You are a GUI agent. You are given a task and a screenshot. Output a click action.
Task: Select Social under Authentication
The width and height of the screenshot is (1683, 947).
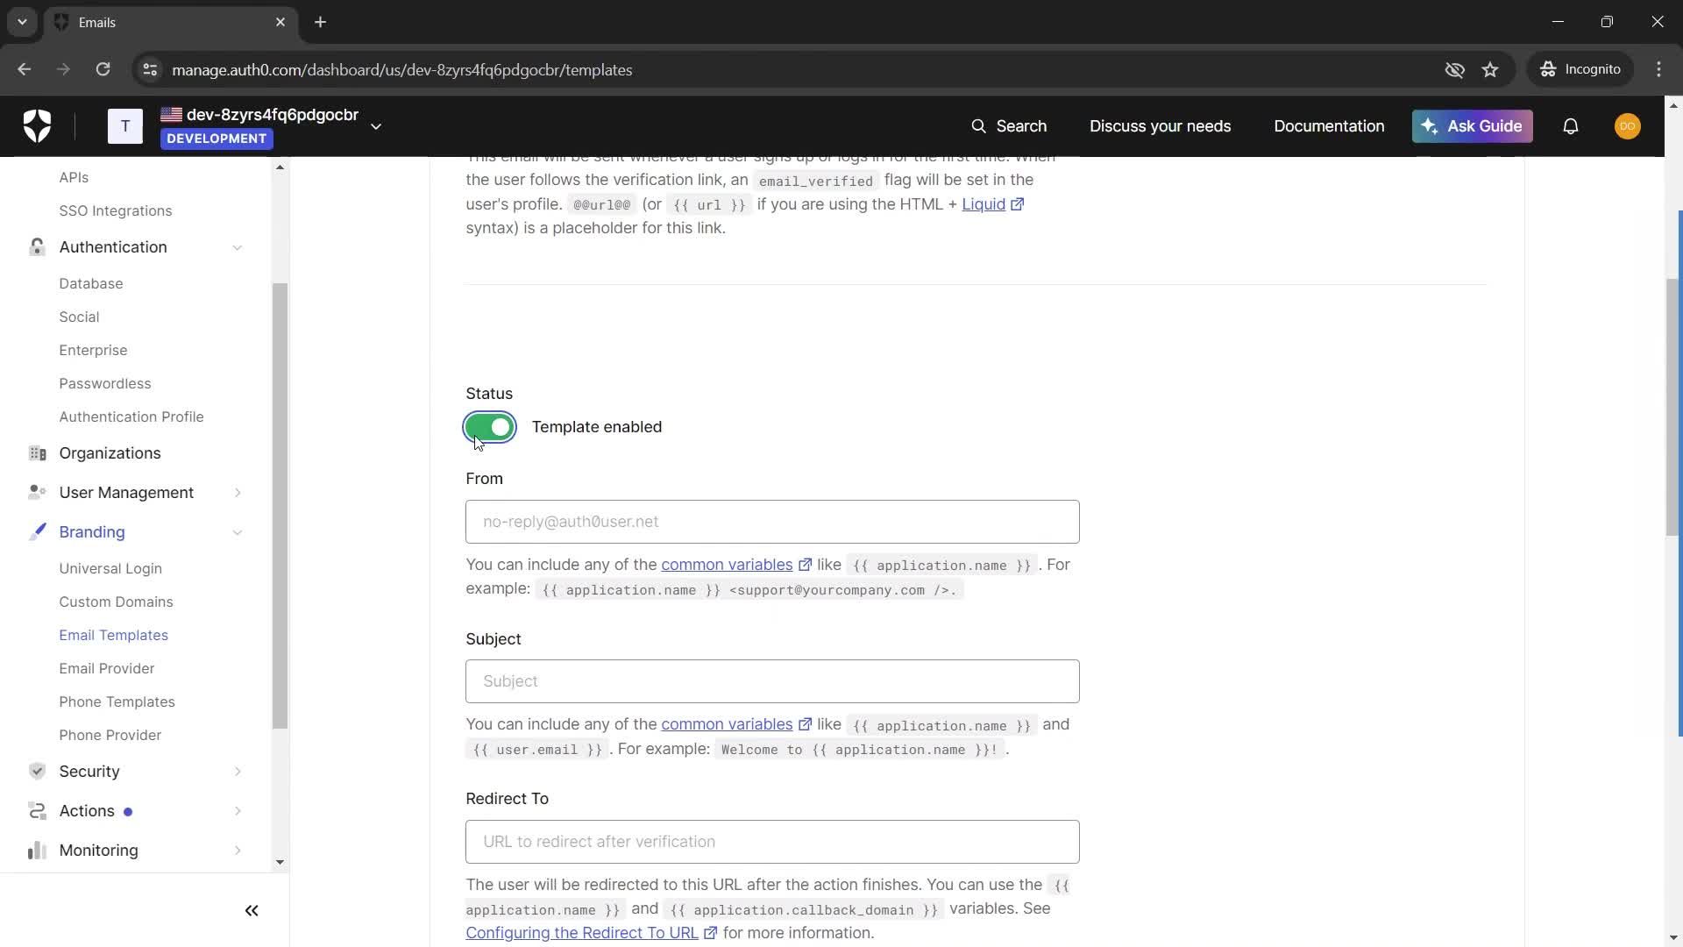[x=79, y=317]
